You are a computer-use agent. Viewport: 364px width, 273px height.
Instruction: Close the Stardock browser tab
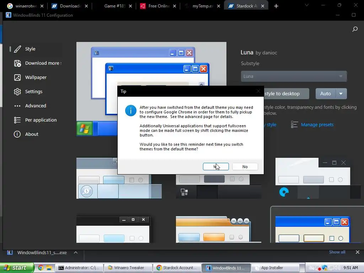263,6
